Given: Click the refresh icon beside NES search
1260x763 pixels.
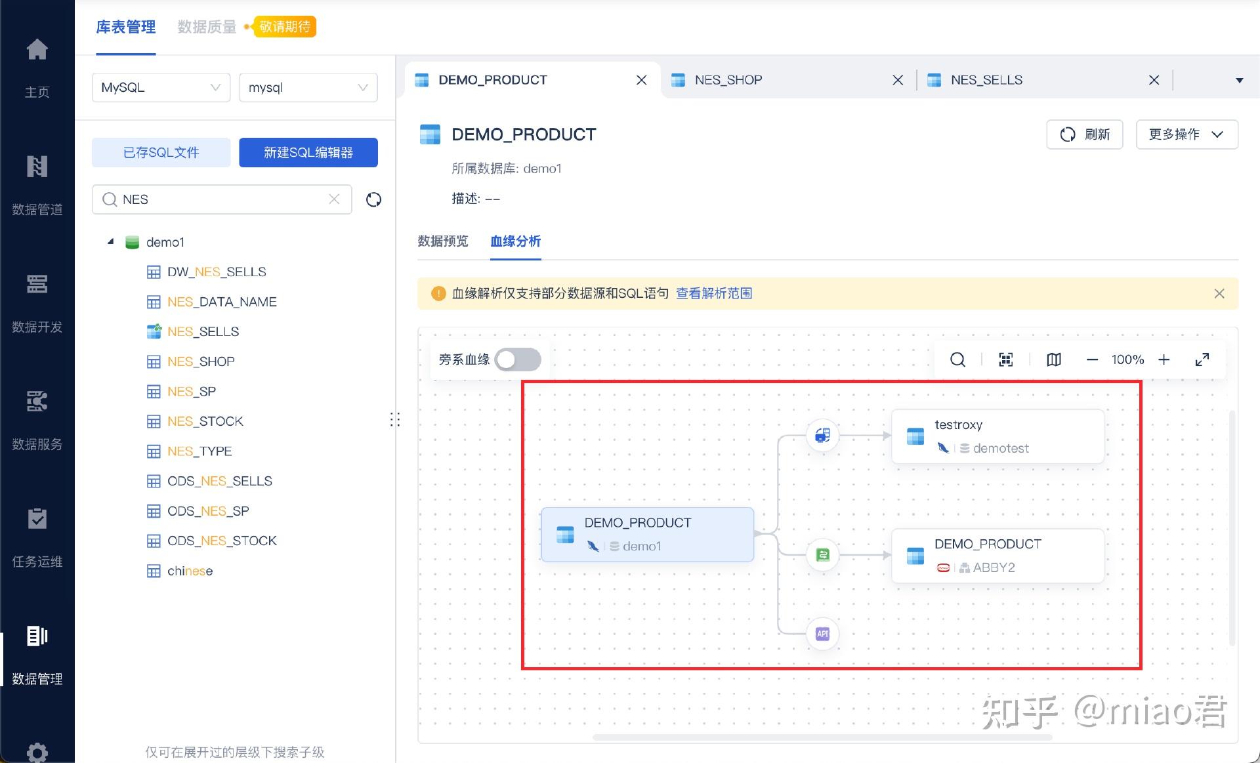Looking at the screenshot, I should (373, 199).
